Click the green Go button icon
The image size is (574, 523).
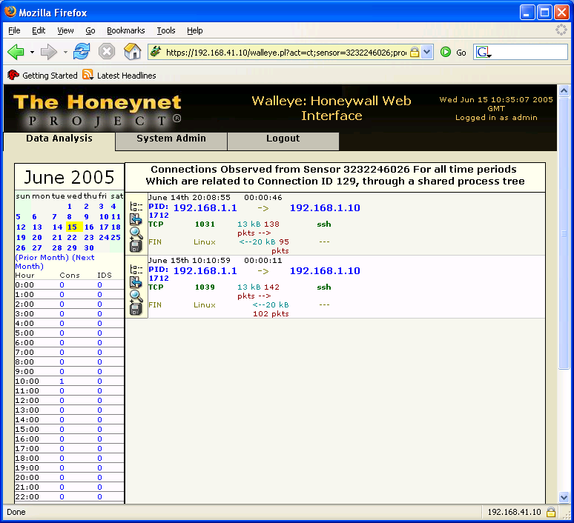[446, 53]
